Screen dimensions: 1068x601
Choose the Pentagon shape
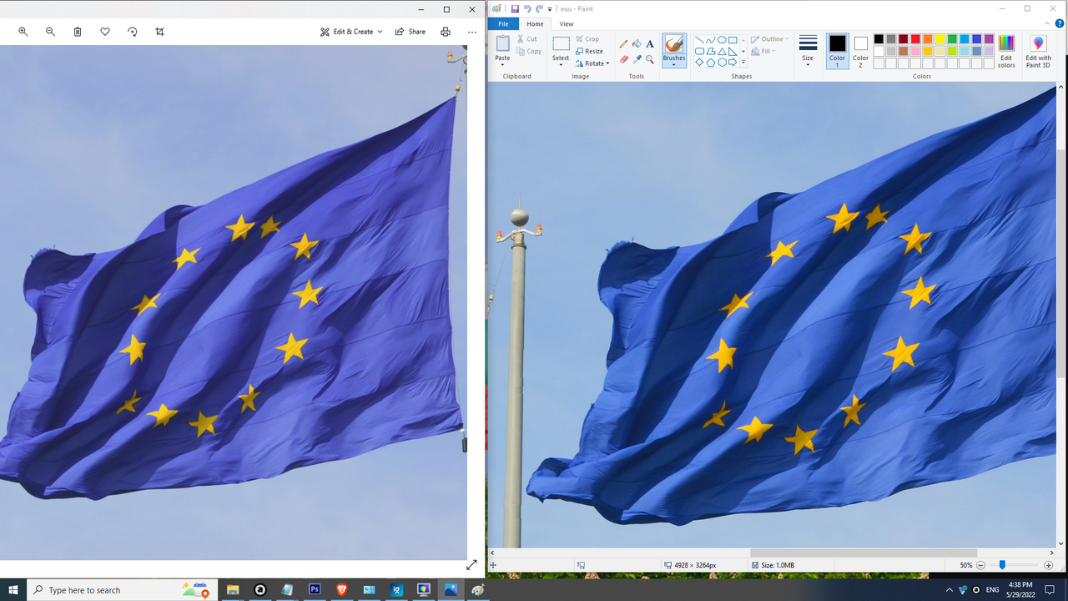pyautogui.click(x=710, y=62)
